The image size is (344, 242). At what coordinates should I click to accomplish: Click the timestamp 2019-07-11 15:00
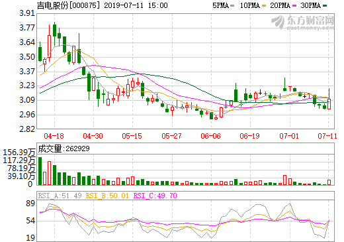(x=136, y=5)
